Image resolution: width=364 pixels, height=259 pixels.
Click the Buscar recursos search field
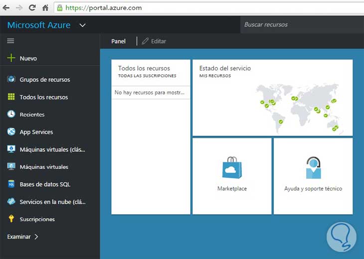(x=302, y=24)
